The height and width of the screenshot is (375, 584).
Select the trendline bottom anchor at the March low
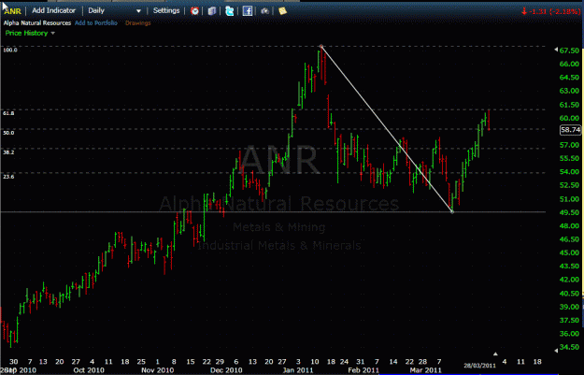tap(452, 211)
